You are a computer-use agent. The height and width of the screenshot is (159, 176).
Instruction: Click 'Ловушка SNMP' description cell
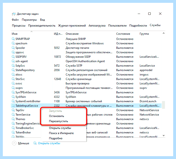pos(76,39)
